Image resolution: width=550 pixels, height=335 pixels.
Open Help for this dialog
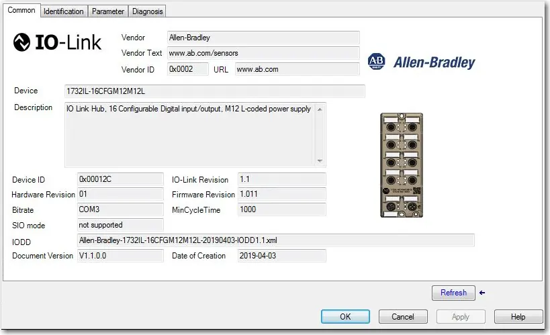[518, 316]
